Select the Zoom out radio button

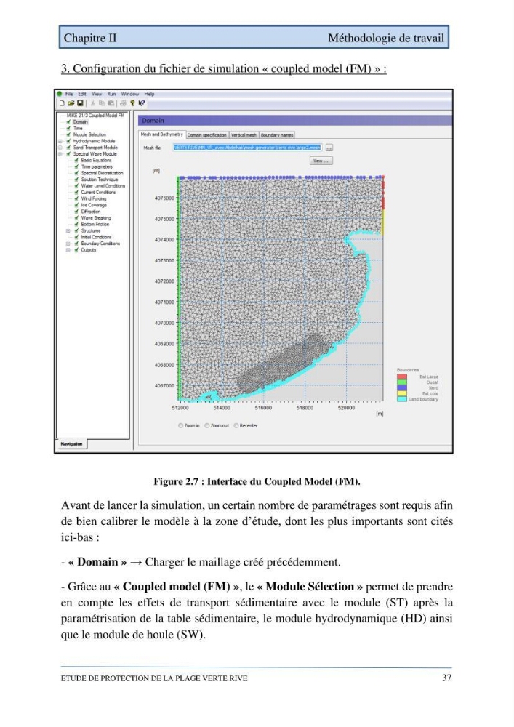(x=207, y=425)
